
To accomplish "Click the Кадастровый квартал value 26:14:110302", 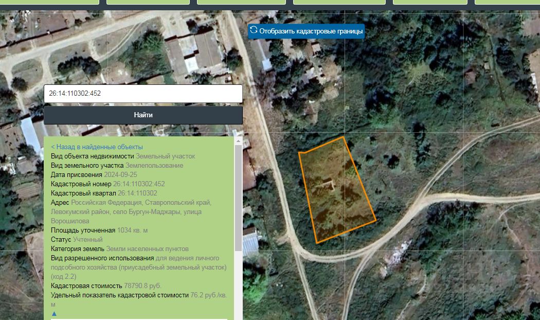I will [137, 193].
